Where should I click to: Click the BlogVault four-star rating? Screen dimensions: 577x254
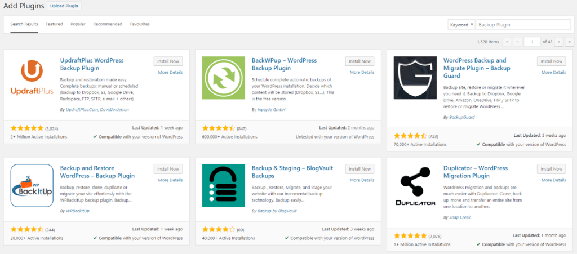click(219, 230)
